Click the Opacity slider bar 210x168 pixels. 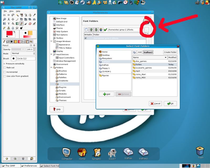click(18, 49)
